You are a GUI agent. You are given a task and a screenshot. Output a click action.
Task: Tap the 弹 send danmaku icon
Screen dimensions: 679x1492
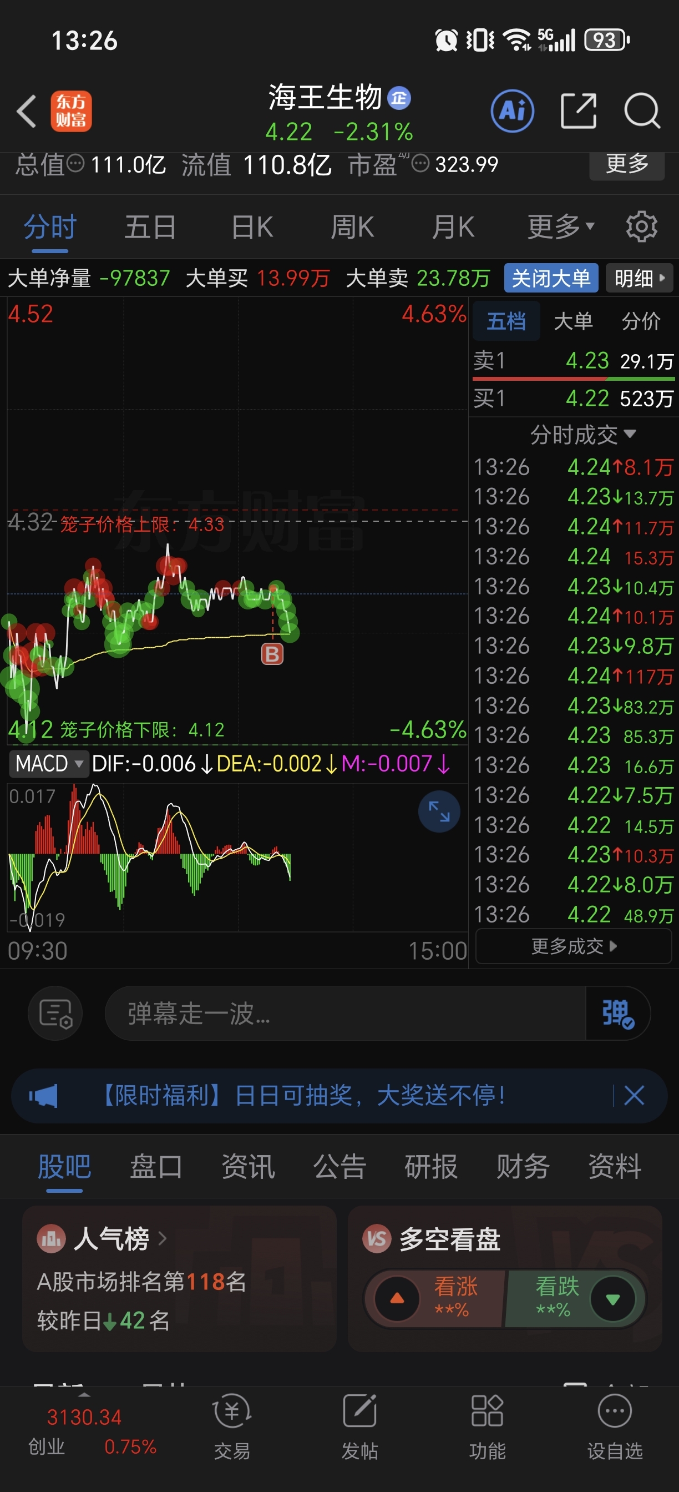[x=617, y=1013]
